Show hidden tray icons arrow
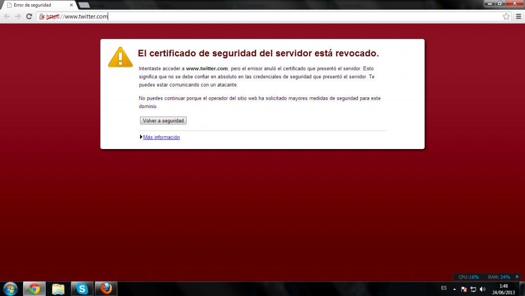525x296 pixels. point(454,289)
